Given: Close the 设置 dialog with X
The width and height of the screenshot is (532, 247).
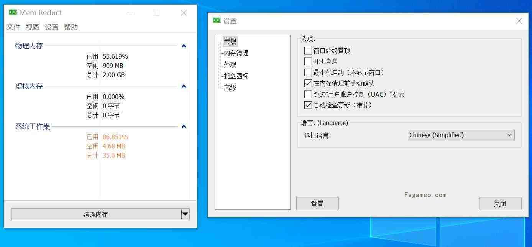Looking at the screenshot, I should [519, 21].
